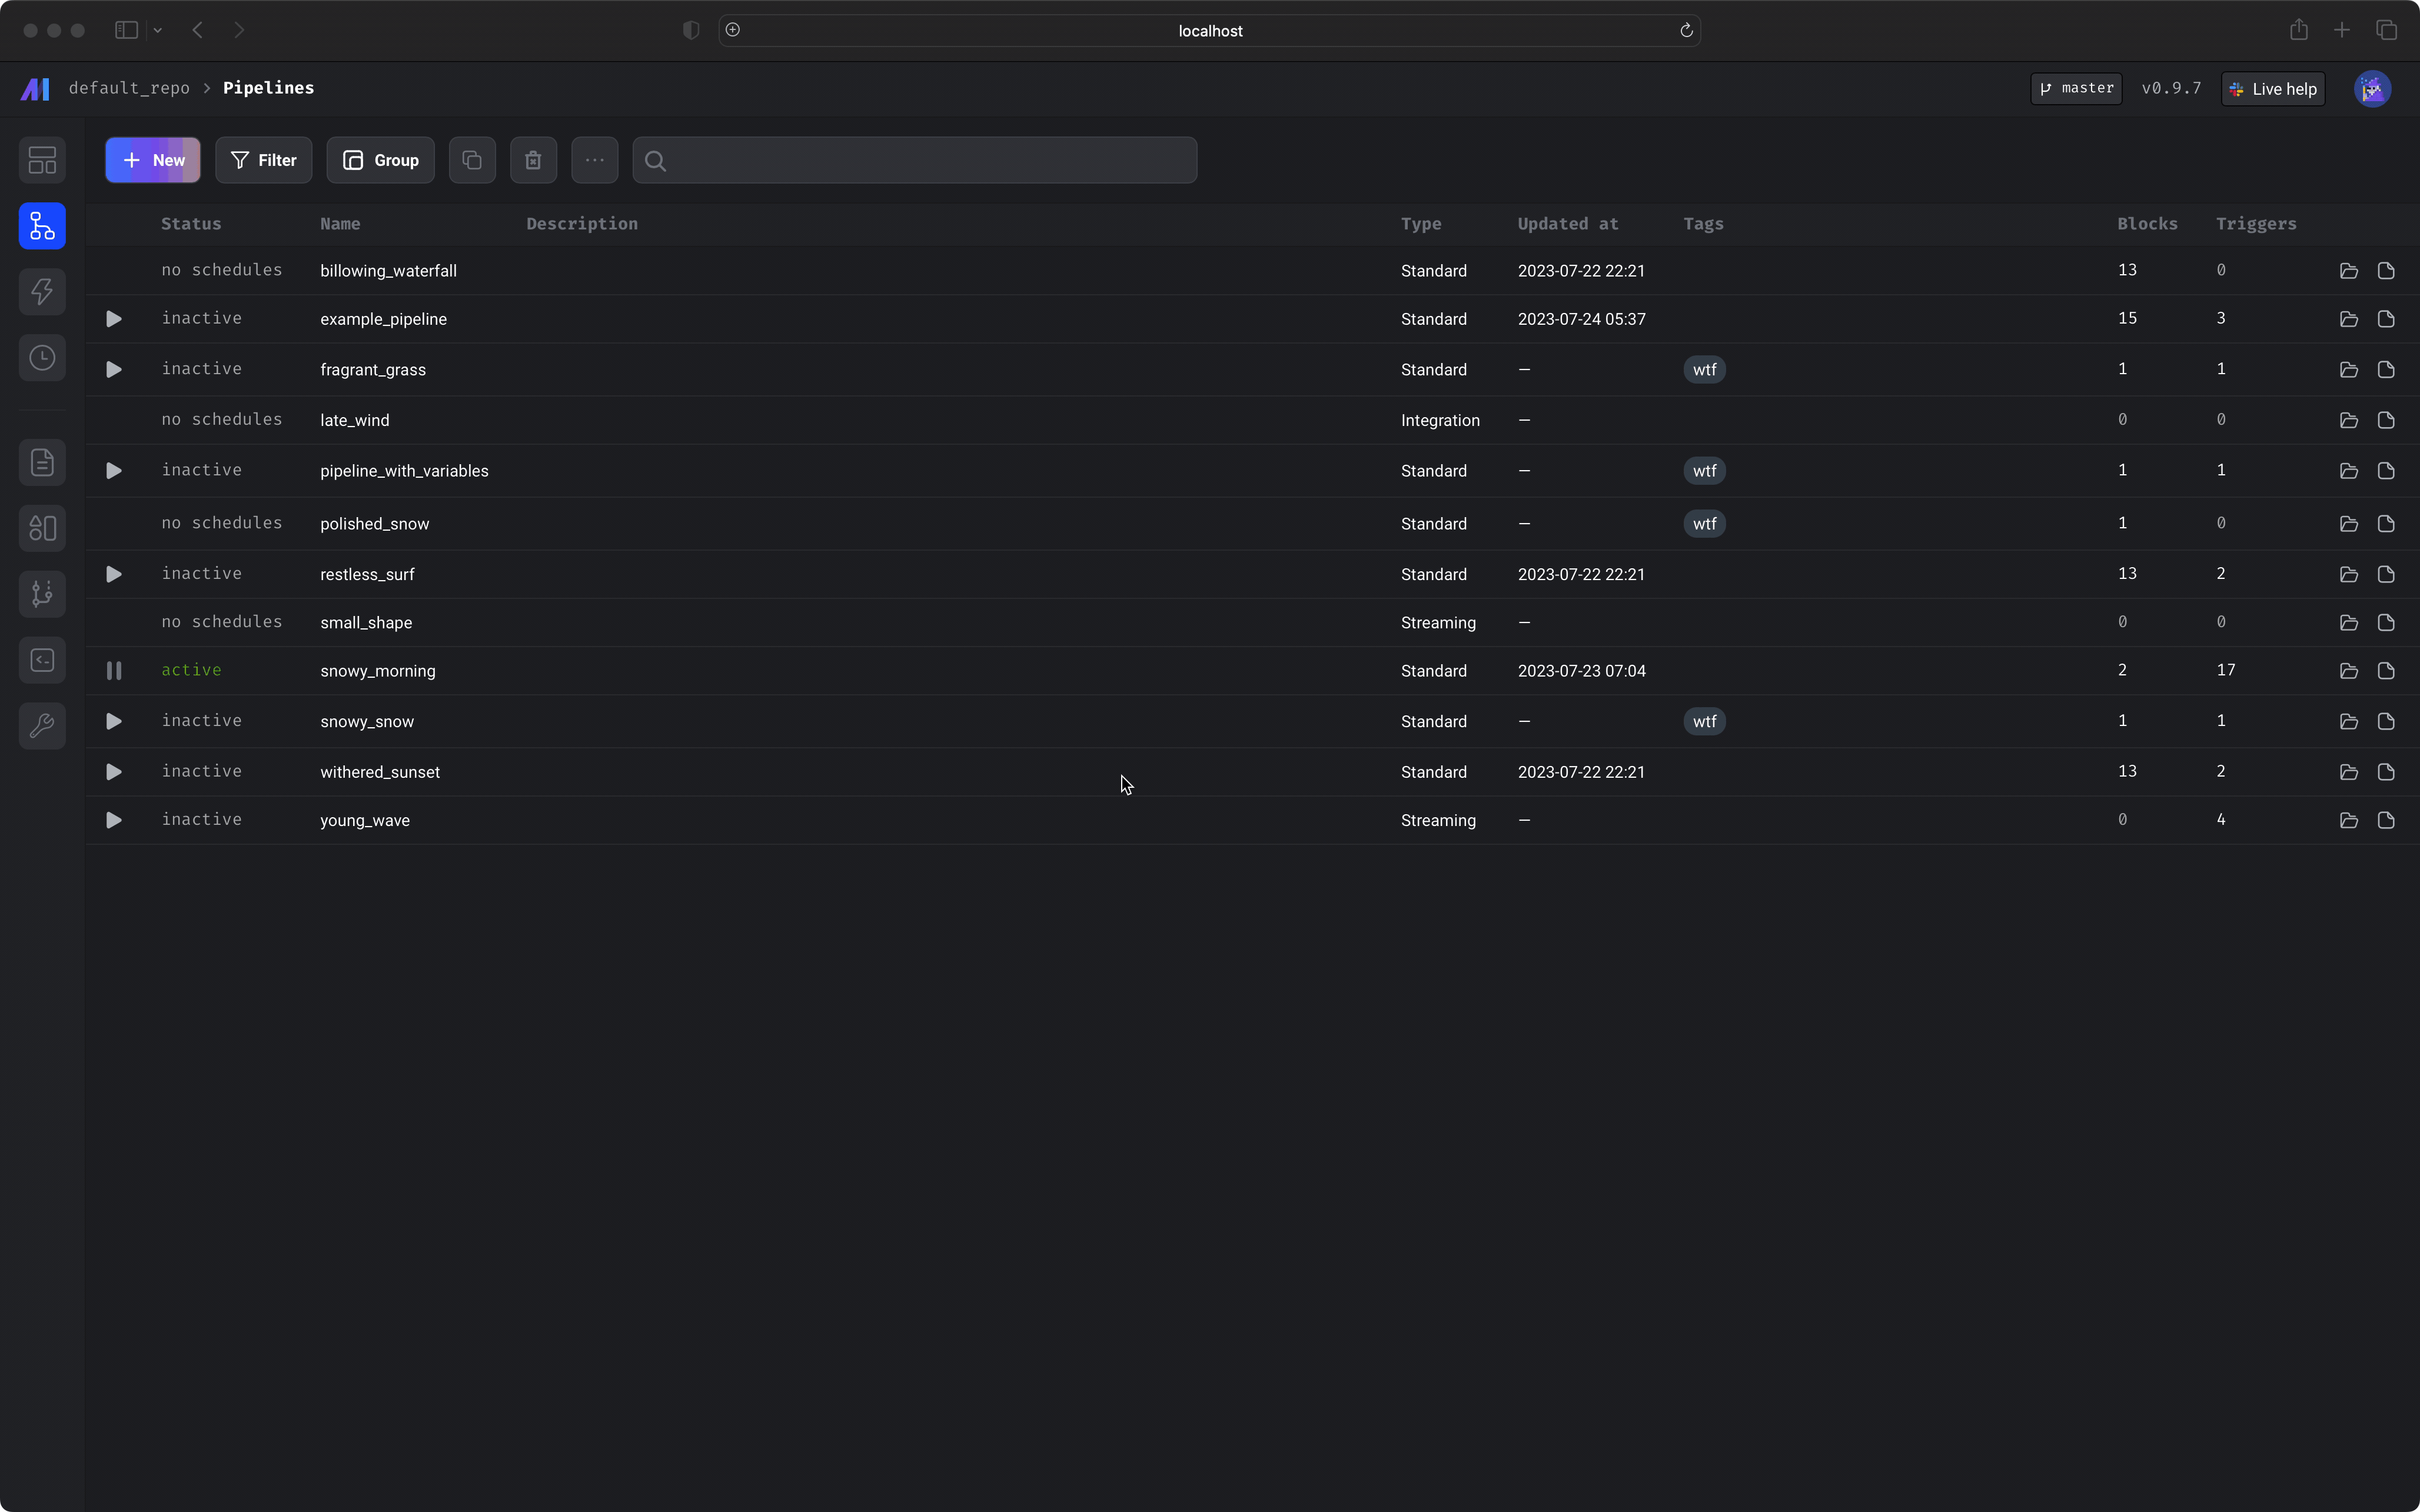Open logs file icon for young_wave row

coord(2386,820)
